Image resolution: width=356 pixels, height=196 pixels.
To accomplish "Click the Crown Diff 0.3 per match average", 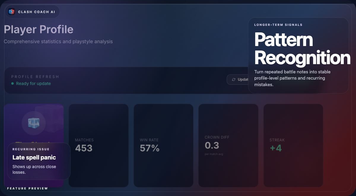I will [228, 145].
